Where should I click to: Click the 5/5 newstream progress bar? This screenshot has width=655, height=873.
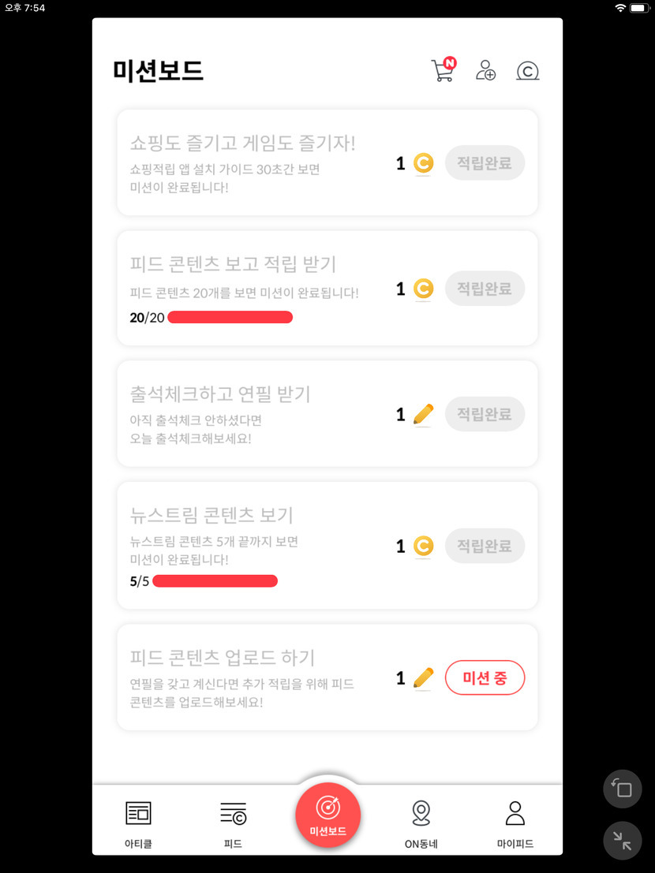215,582
